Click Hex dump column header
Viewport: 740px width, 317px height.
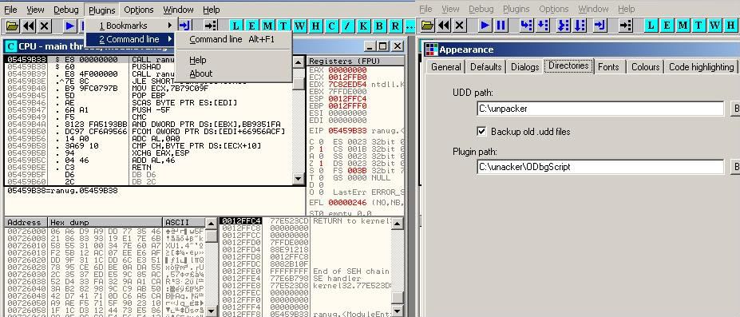tap(105, 222)
